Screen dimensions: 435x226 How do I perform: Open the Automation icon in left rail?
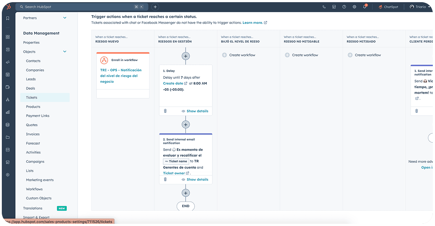point(8,99)
